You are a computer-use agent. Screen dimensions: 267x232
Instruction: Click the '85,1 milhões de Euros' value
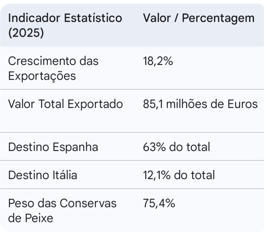coord(200,104)
